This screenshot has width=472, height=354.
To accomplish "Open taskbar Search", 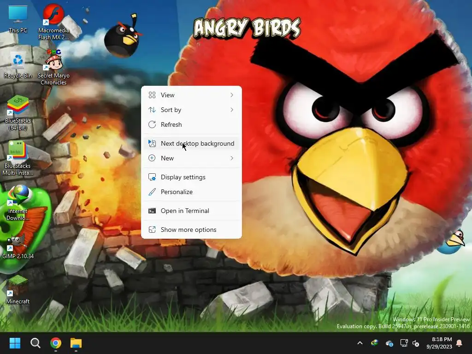I will (35, 343).
